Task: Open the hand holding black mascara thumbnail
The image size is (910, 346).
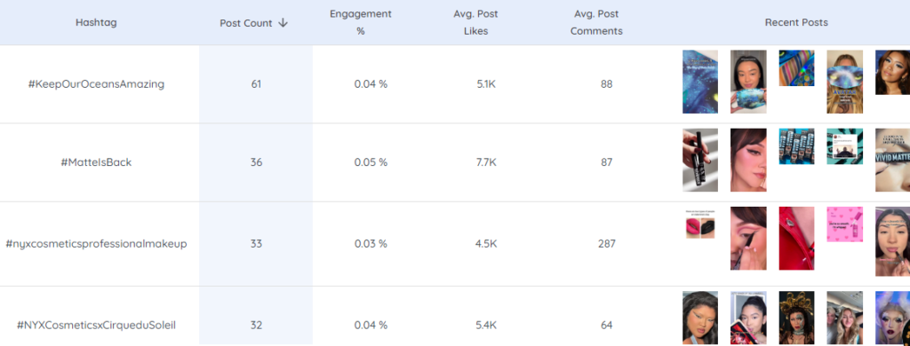Action: click(700, 160)
